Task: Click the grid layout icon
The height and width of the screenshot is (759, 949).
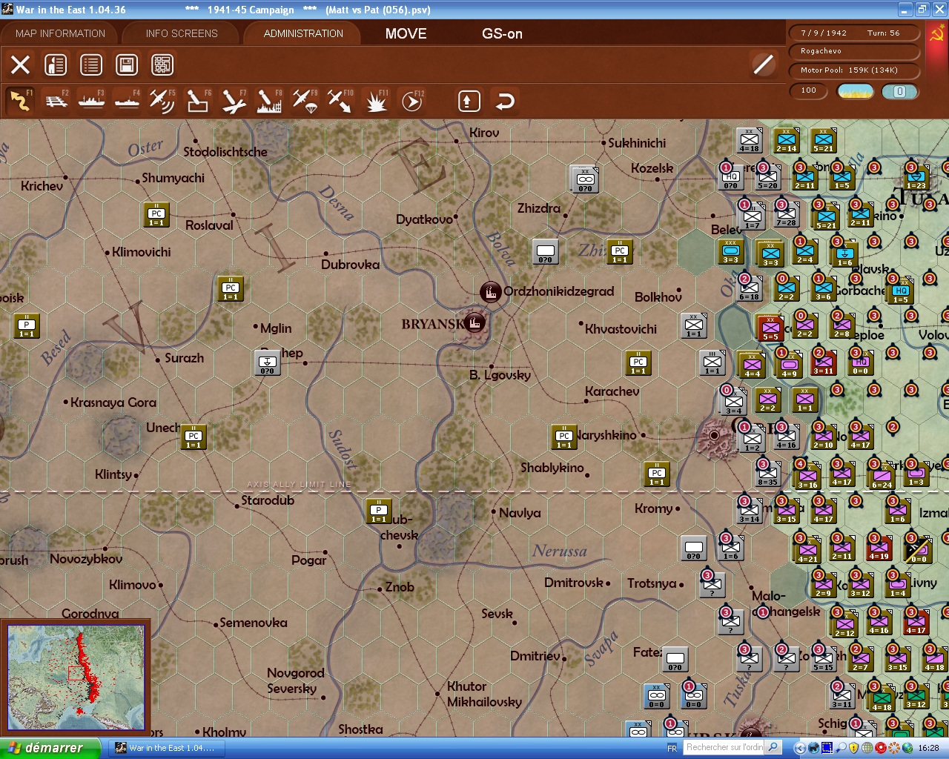Action: point(162,64)
